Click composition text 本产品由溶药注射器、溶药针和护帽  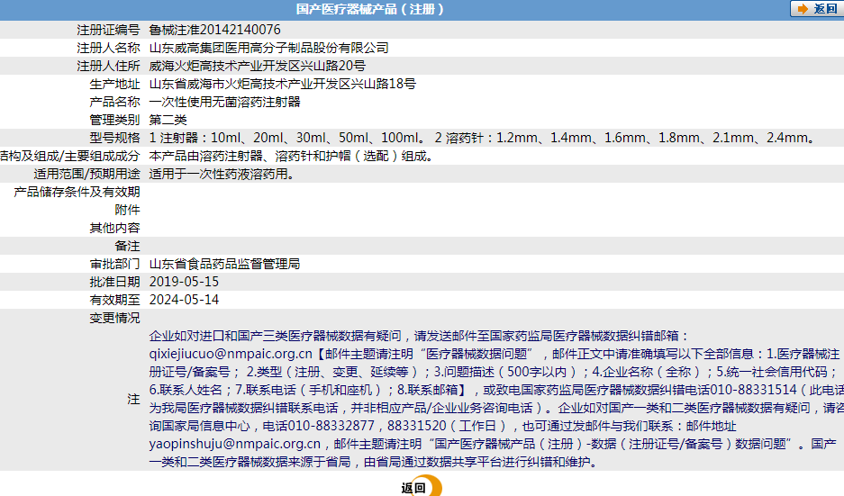click(x=291, y=156)
